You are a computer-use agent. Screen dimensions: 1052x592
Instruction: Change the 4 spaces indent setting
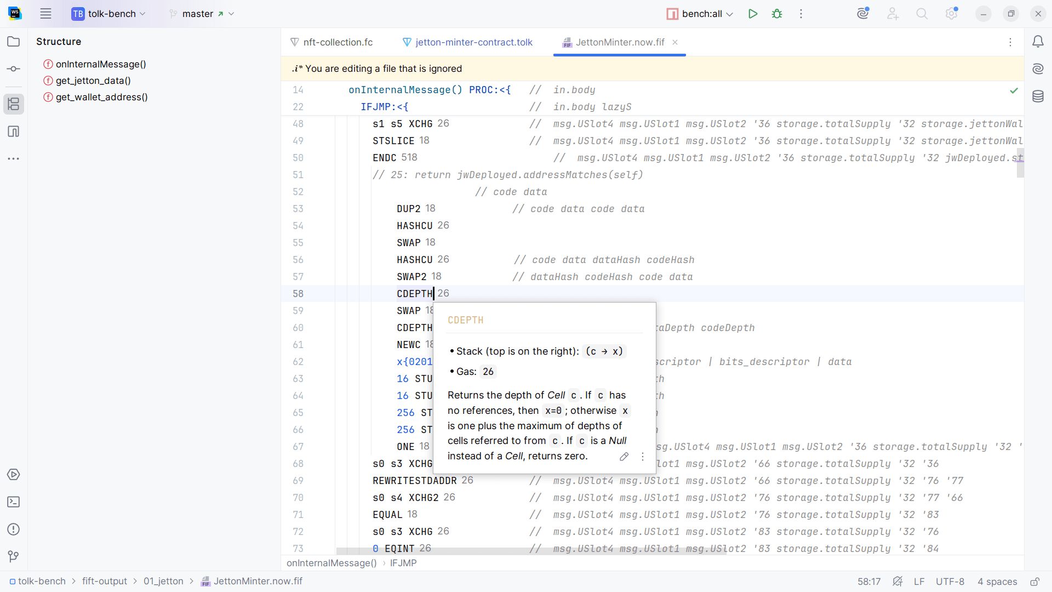(997, 582)
